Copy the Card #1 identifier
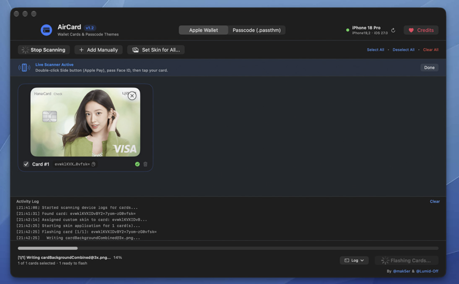 point(93,164)
